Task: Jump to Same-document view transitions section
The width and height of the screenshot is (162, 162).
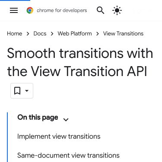Action: pos(68,156)
